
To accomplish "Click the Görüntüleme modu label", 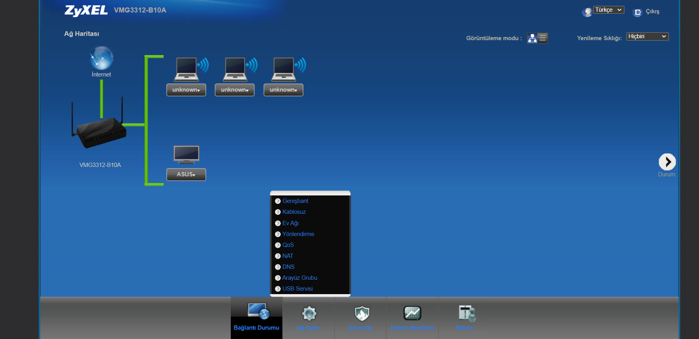I will (x=494, y=38).
